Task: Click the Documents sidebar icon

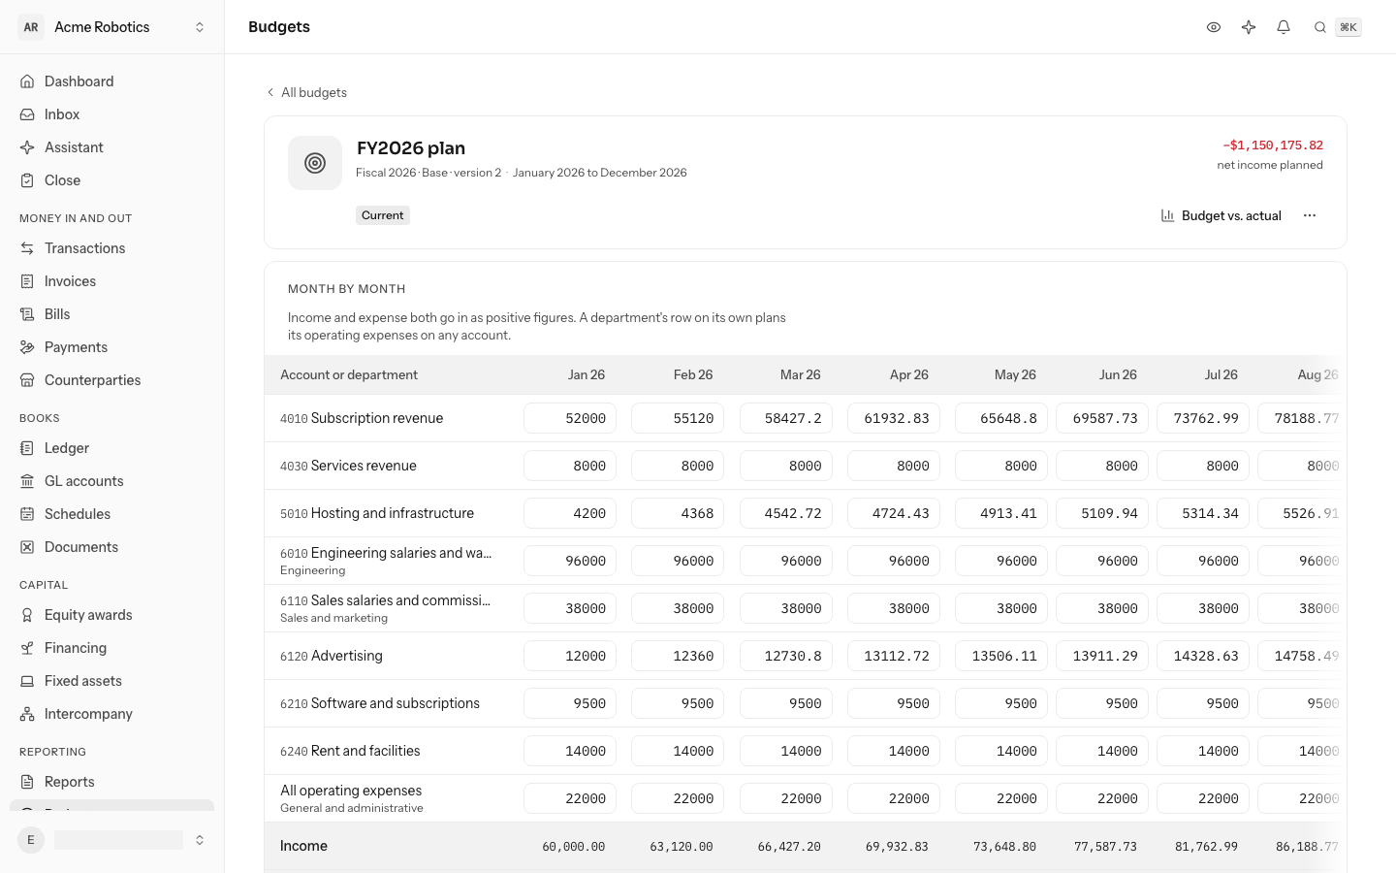Action: click(x=27, y=547)
